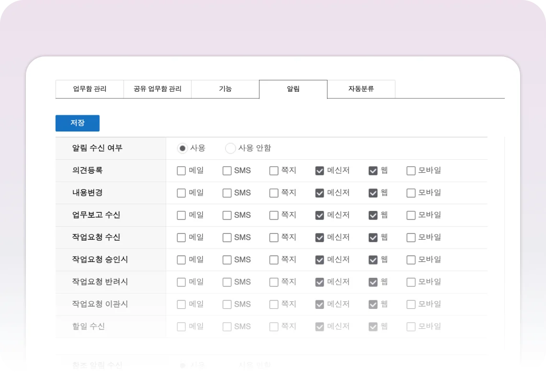Image resolution: width=546 pixels, height=373 pixels.
Task: Choose 사용 안함 for 알림 수신 여부
Action: click(x=230, y=148)
